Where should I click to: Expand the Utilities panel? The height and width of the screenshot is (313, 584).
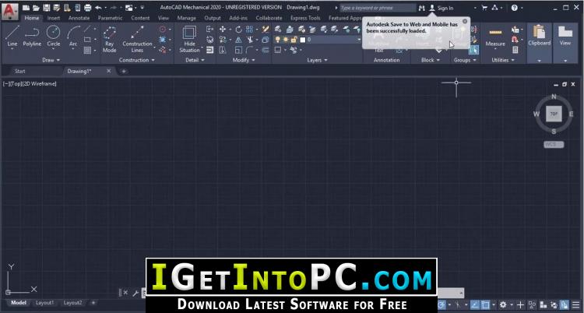coord(502,60)
